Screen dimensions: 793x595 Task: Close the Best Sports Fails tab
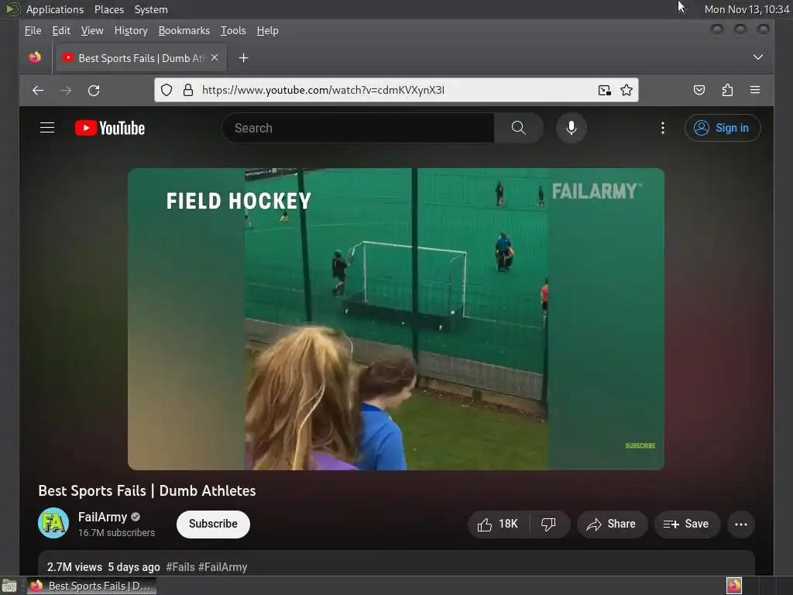click(x=215, y=57)
